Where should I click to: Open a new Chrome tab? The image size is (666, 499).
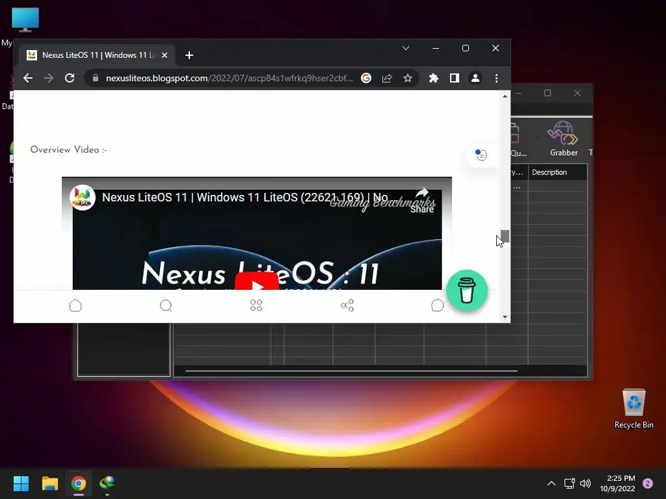tap(189, 55)
